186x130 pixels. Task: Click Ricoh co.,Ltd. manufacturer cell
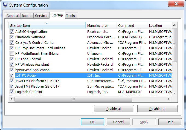(98, 31)
